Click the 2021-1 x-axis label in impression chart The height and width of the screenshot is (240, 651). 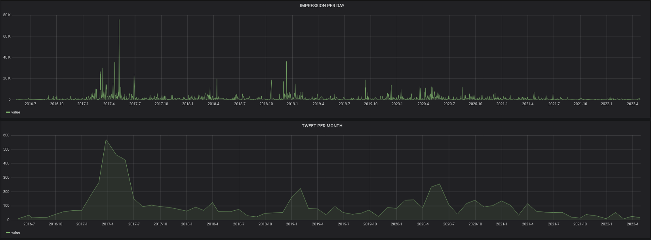(x=502, y=104)
